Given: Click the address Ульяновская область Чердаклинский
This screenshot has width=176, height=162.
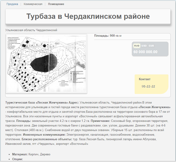Looking at the screenshot, I should (x=31, y=30).
